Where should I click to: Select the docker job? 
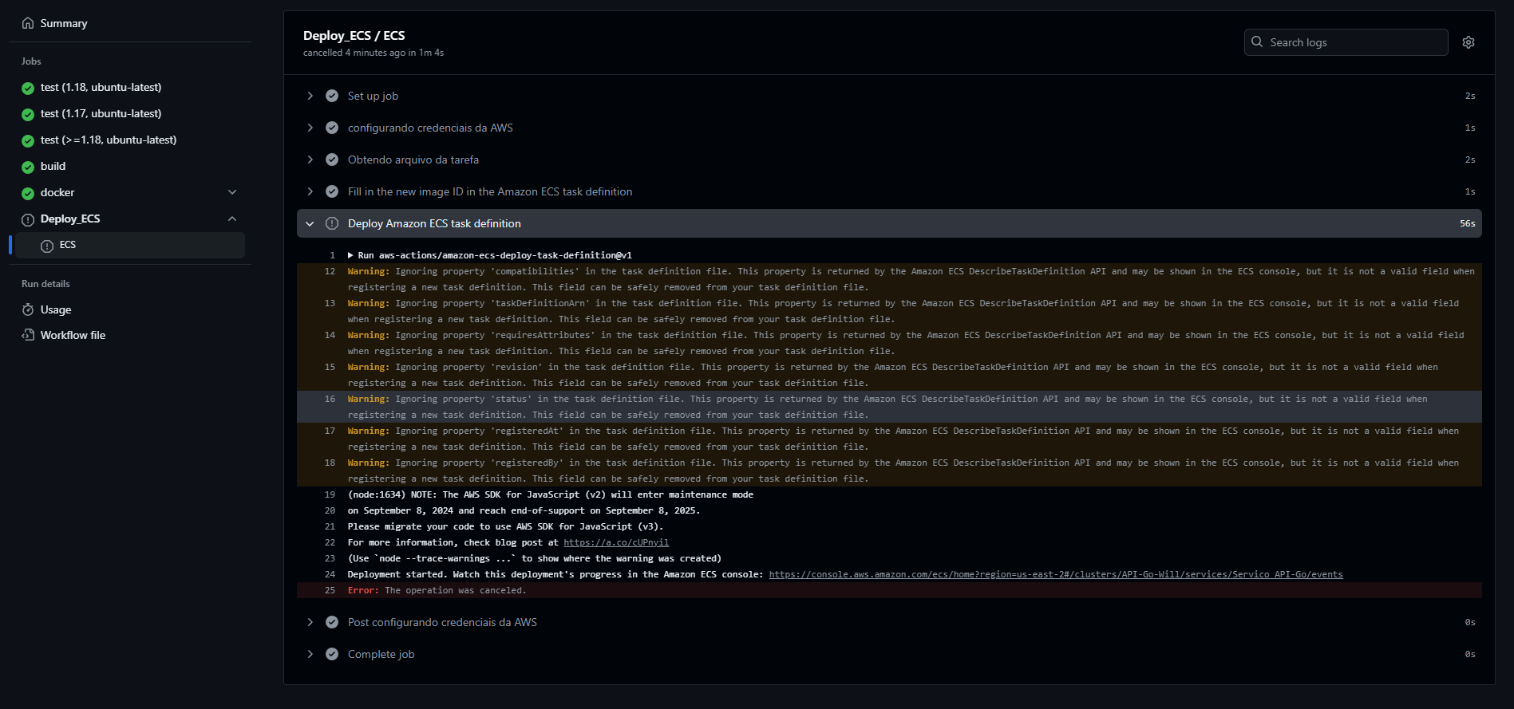[57, 192]
